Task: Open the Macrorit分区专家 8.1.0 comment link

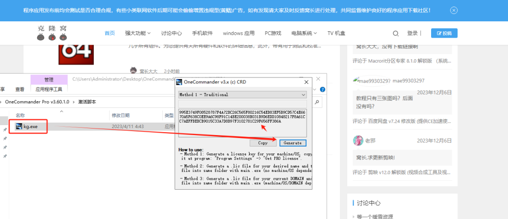Action: click(402, 61)
